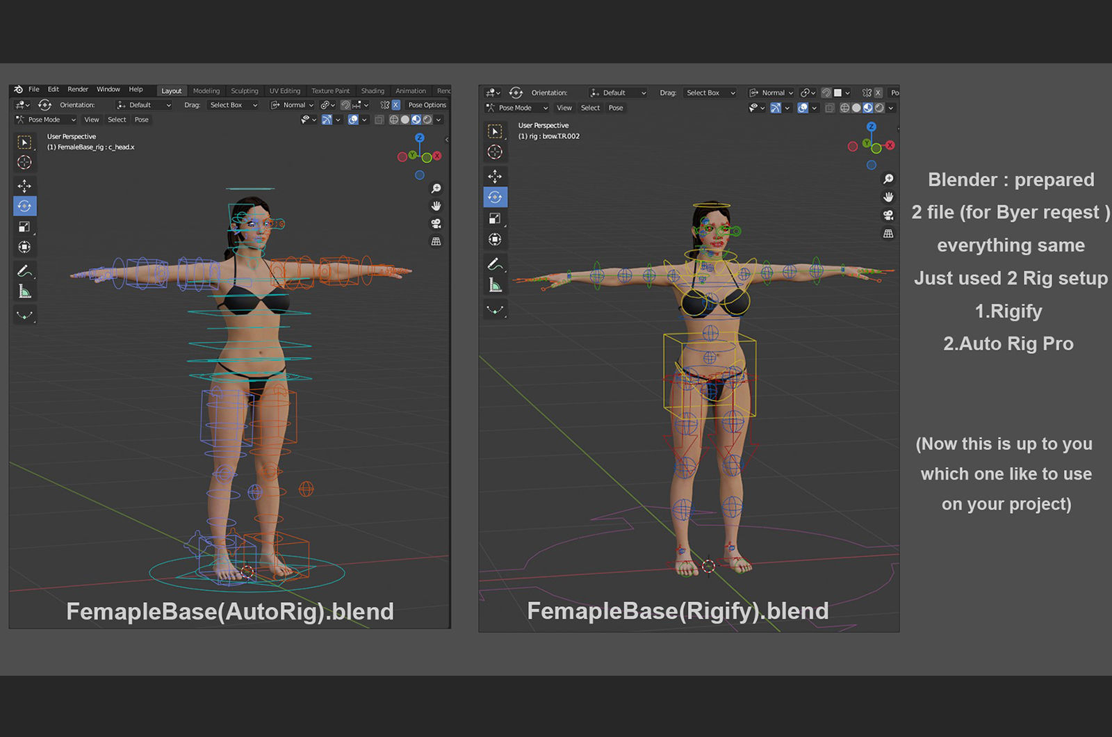Select the 3D Cursor tool in AutoRig window
Viewport: 1112px width, 737px height.
pos(24,162)
